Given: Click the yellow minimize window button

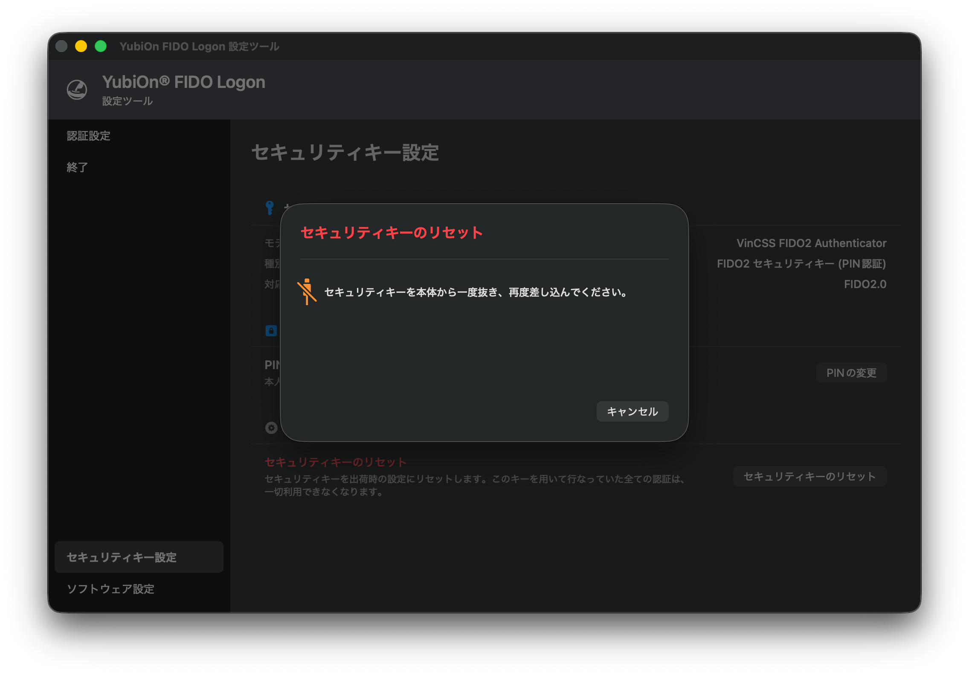Looking at the screenshot, I should click(81, 46).
